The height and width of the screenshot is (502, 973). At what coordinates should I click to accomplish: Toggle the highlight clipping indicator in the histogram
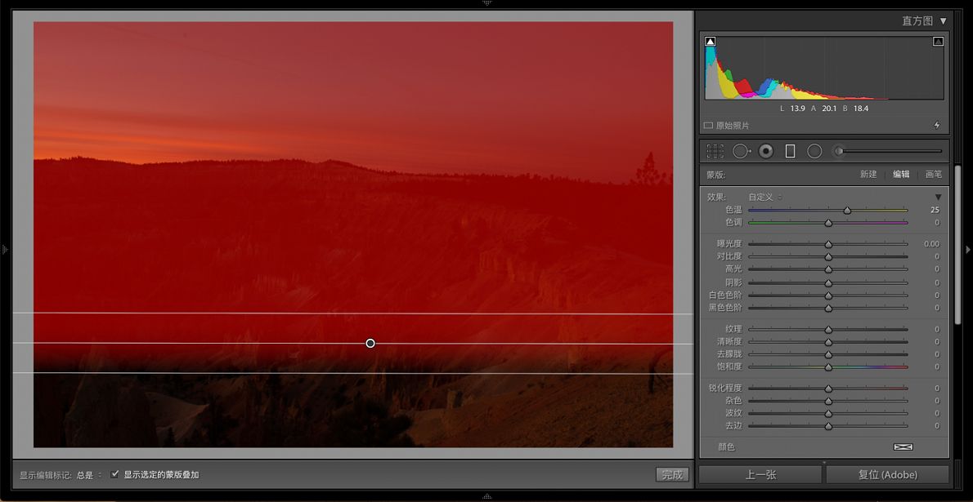pos(939,42)
